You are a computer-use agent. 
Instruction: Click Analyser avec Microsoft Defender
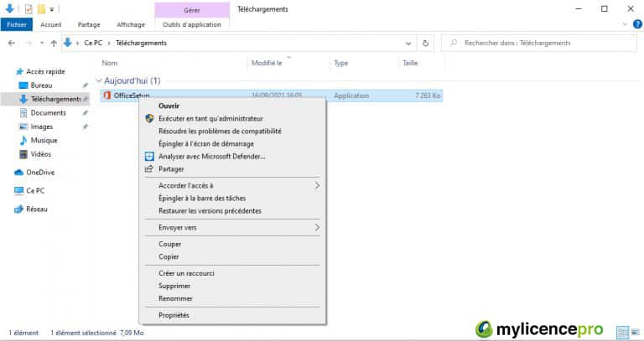click(211, 156)
